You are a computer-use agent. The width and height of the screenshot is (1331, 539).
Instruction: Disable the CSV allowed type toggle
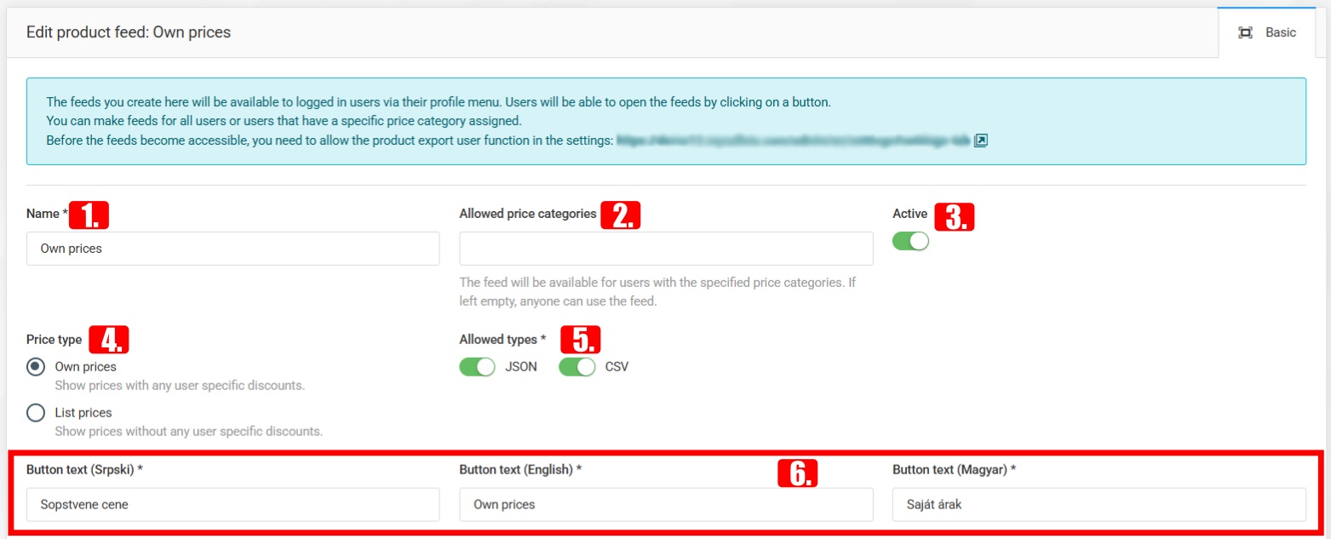tap(577, 367)
